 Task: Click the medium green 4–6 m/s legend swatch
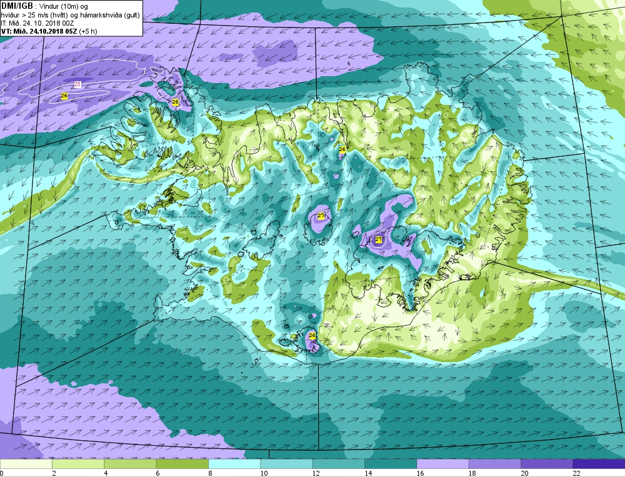131,464
